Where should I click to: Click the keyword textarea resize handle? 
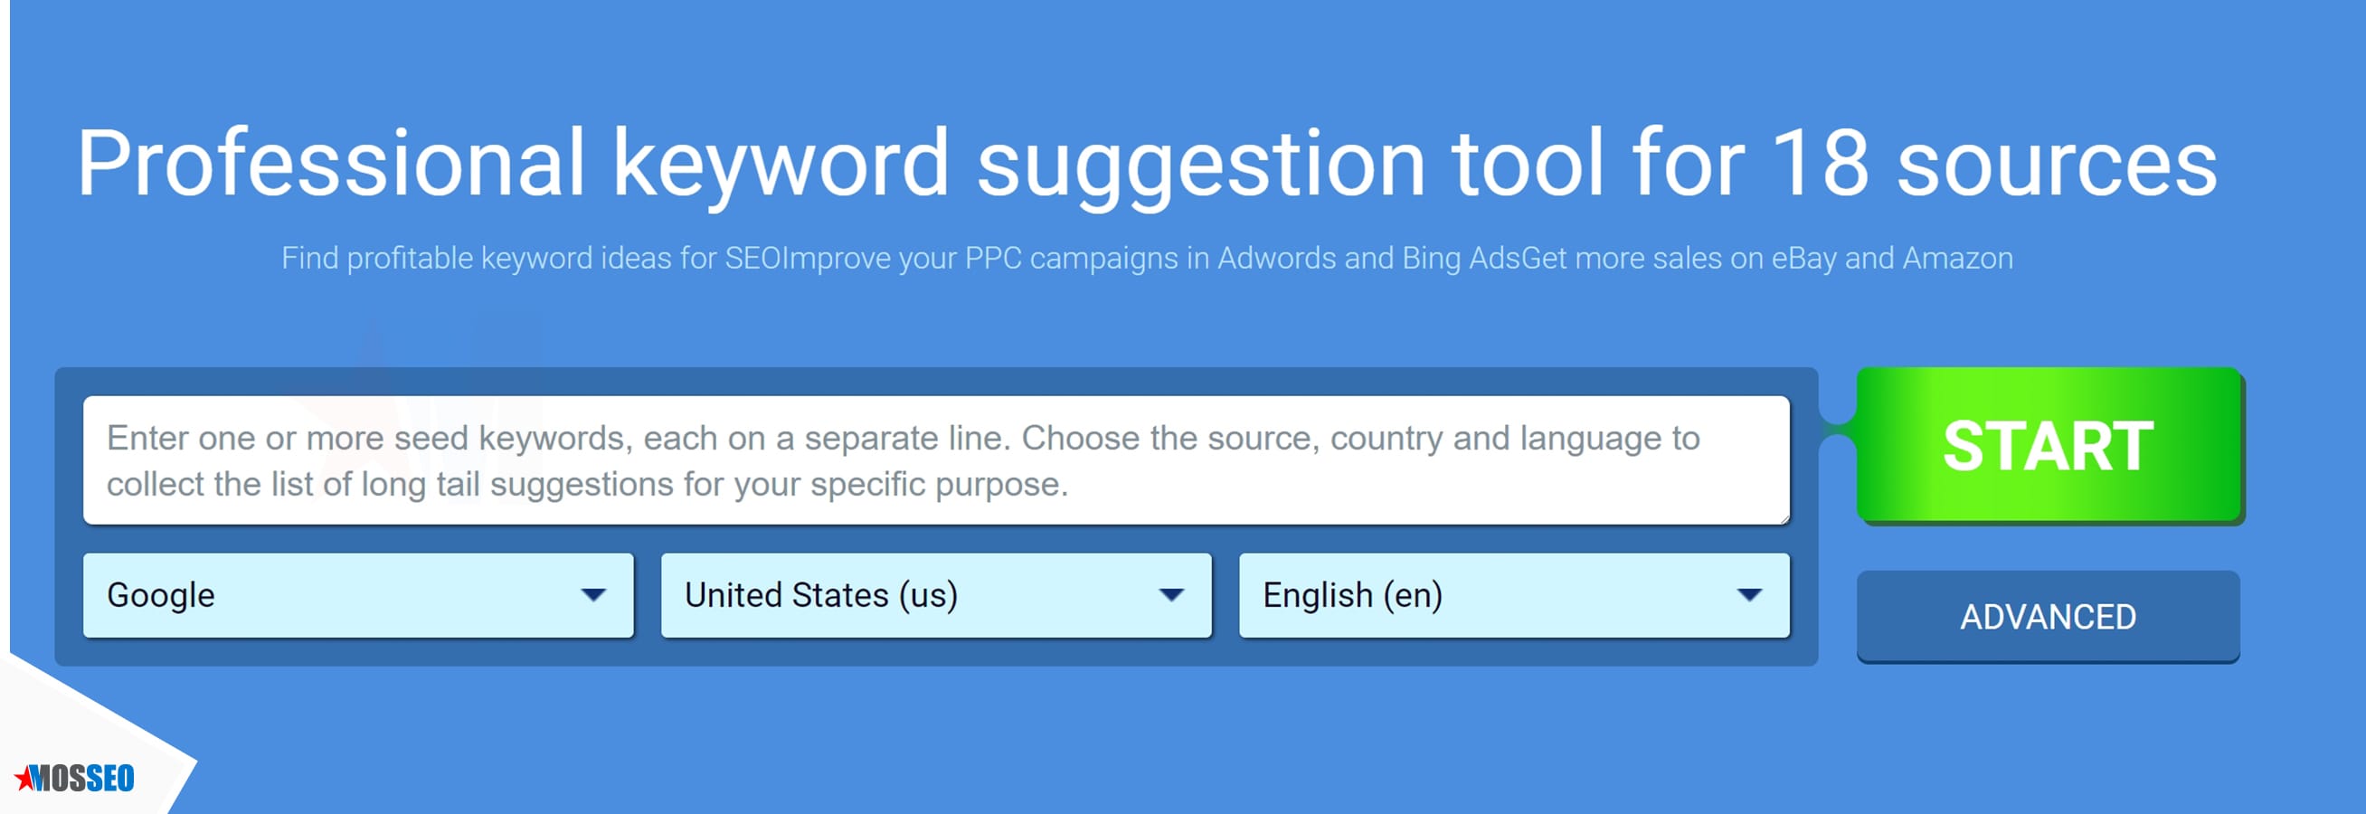click(1784, 519)
